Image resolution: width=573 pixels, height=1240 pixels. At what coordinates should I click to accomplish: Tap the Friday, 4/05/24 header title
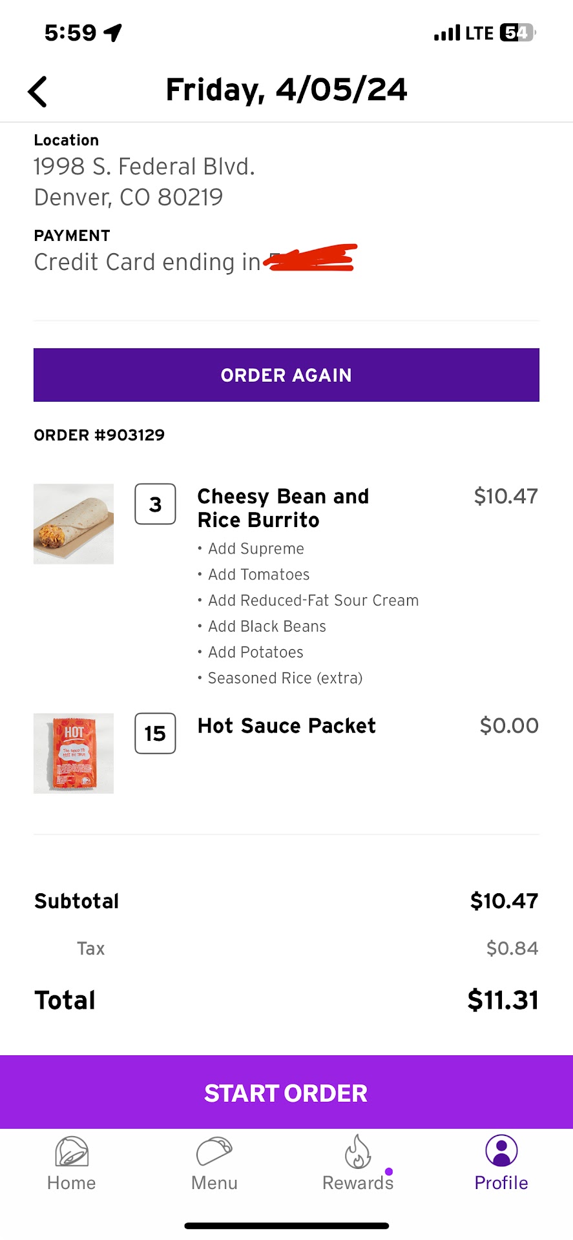(x=286, y=90)
